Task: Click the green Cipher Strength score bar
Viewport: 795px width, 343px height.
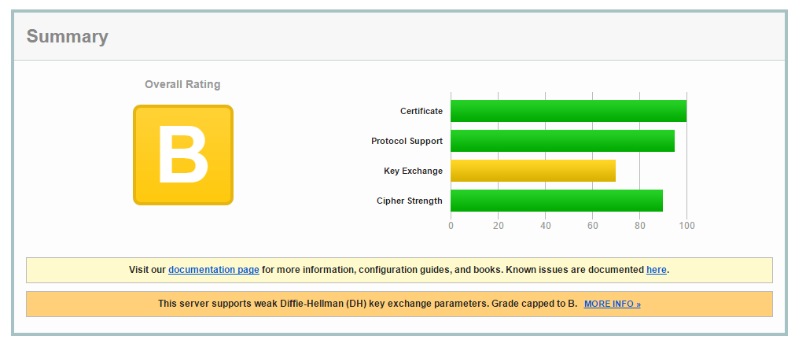Action: tap(557, 201)
